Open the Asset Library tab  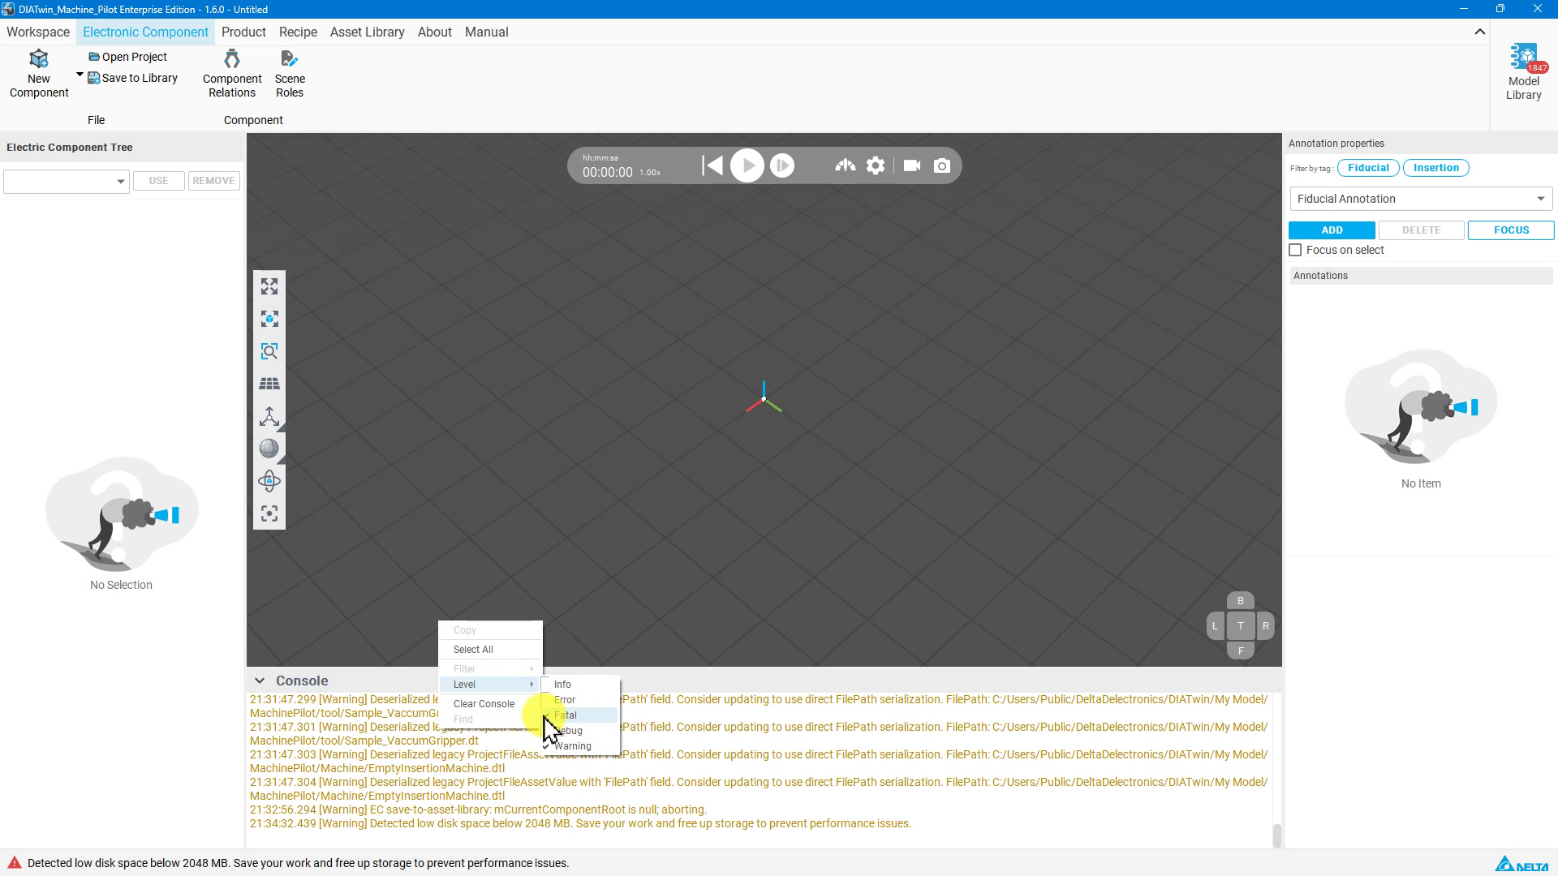coord(367,32)
